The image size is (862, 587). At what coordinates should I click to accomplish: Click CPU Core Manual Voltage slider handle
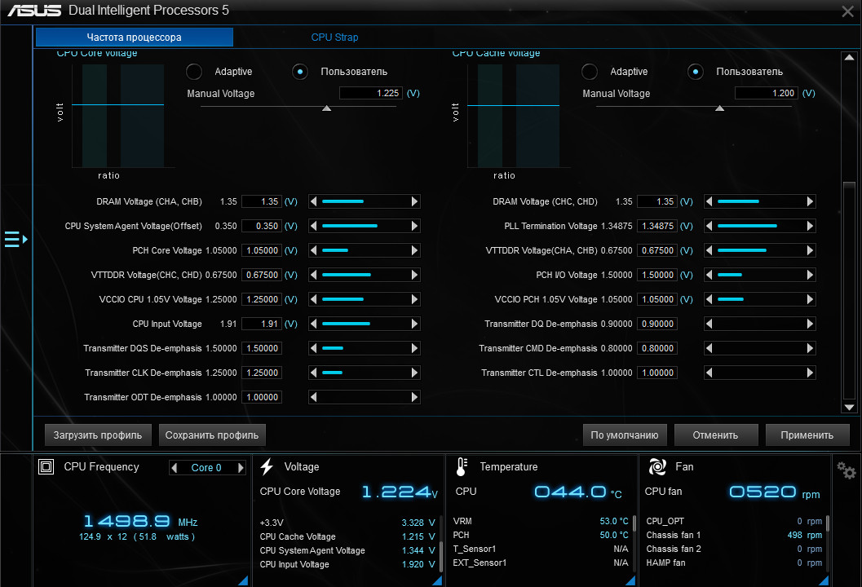coord(326,108)
